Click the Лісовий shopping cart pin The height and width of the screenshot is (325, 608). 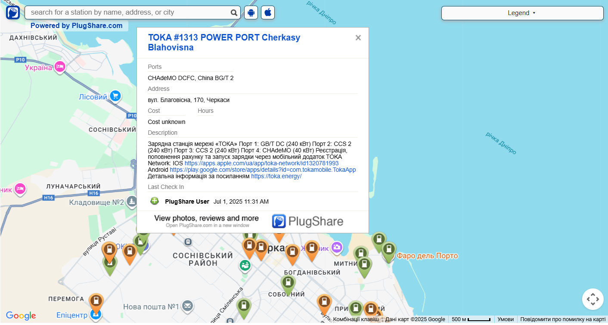[x=115, y=96]
